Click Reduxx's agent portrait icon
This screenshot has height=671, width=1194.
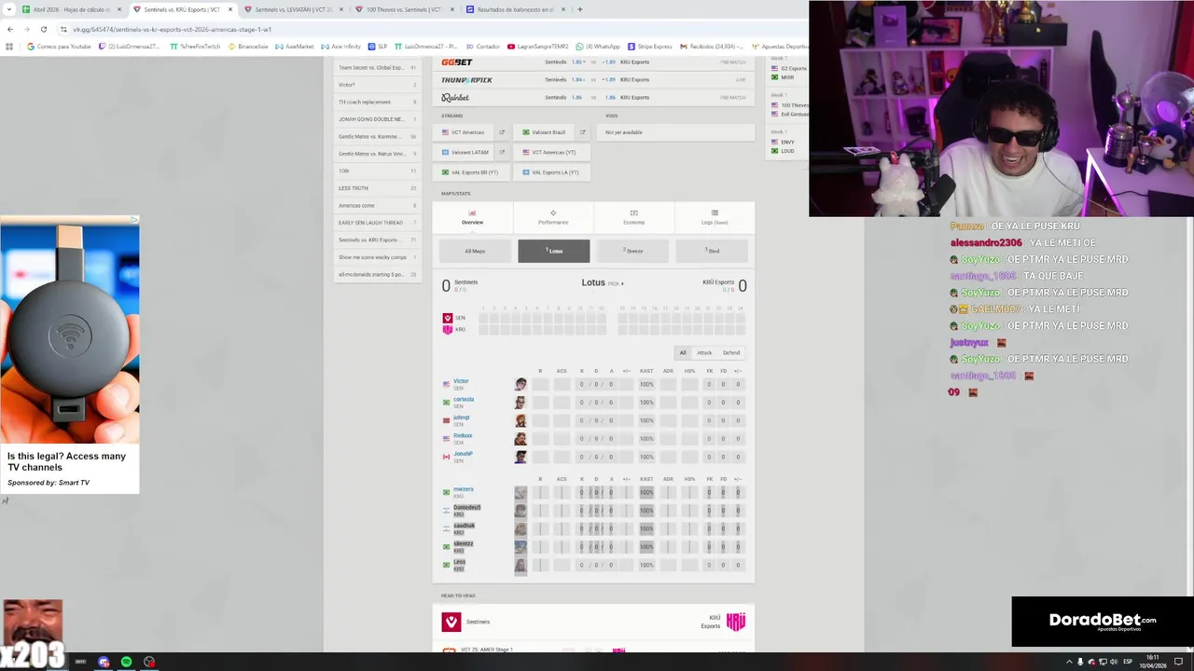(x=521, y=439)
